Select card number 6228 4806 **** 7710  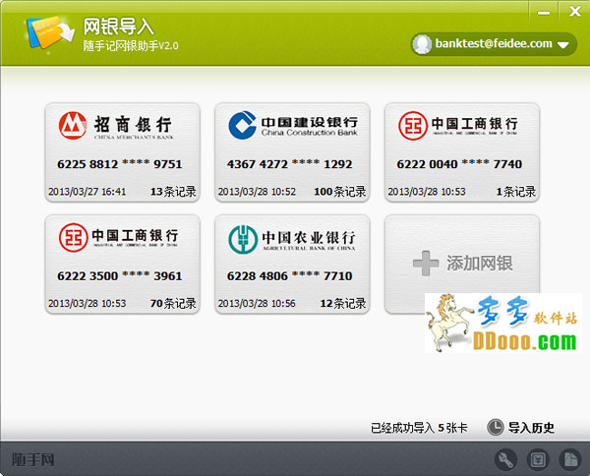(x=289, y=275)
